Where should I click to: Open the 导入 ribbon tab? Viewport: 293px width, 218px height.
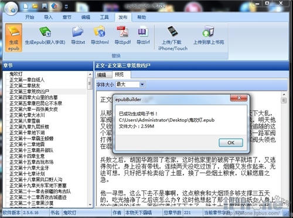click(x=48, y=17)
